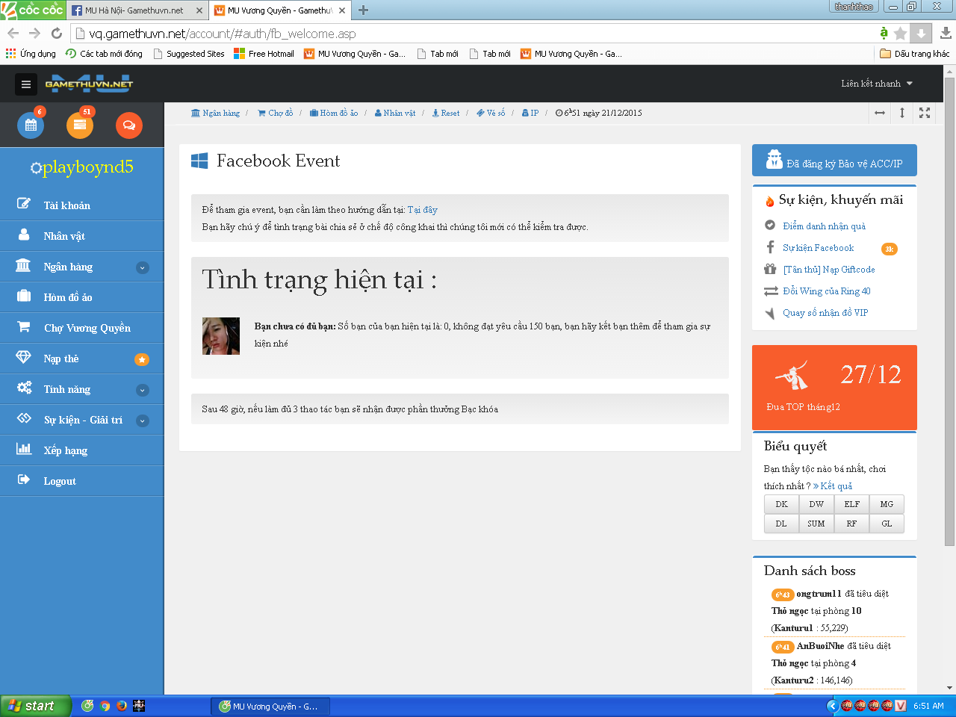Screen dimensions: 956x717
Task: Click the red chat bubble icon
Action: [128, 125]
